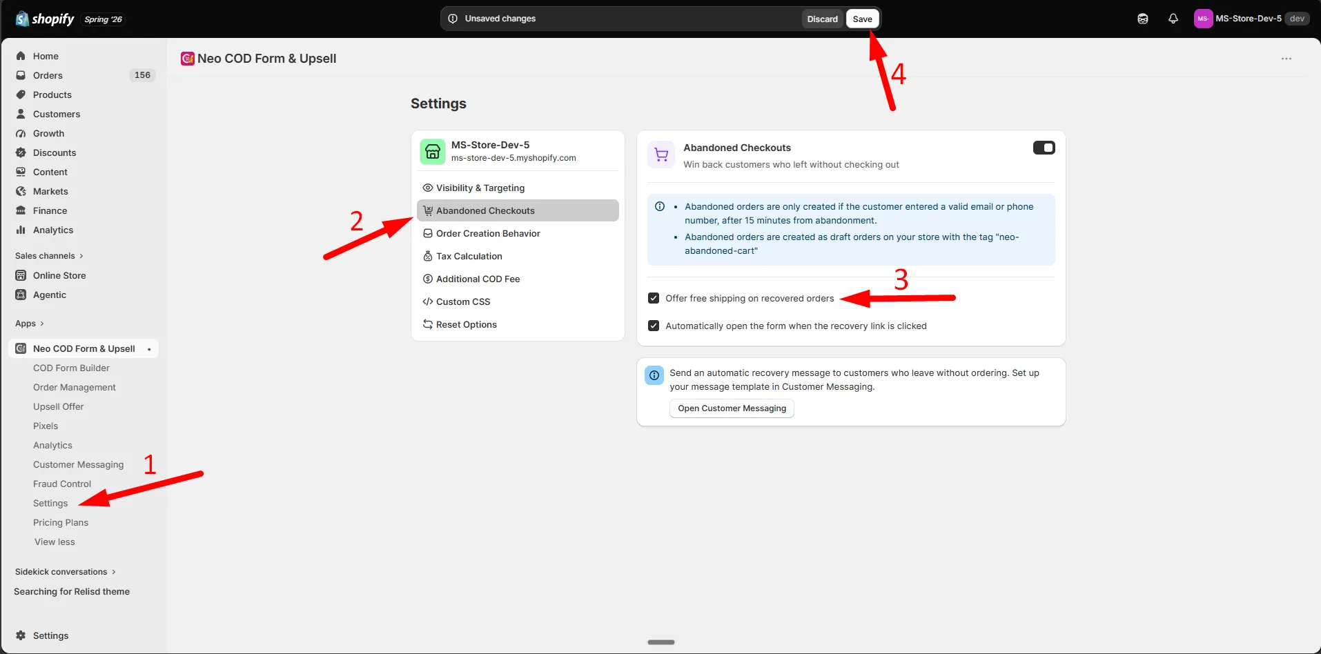Expand the Sales channels section

49,256
